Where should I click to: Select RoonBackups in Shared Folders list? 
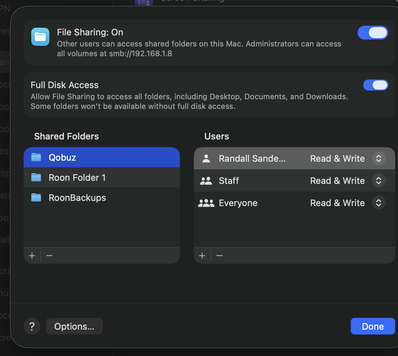(77, 198)
